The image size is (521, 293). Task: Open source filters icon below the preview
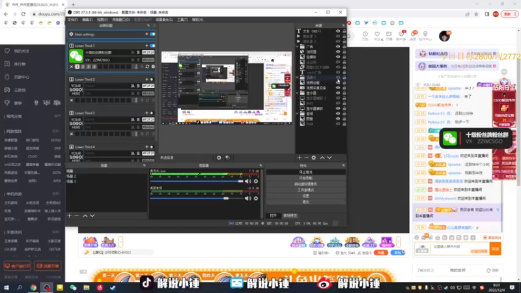pos(227,158)
